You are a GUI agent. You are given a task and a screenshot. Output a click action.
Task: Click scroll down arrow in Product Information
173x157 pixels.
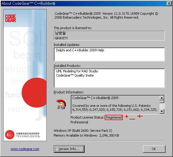(162, 111)
